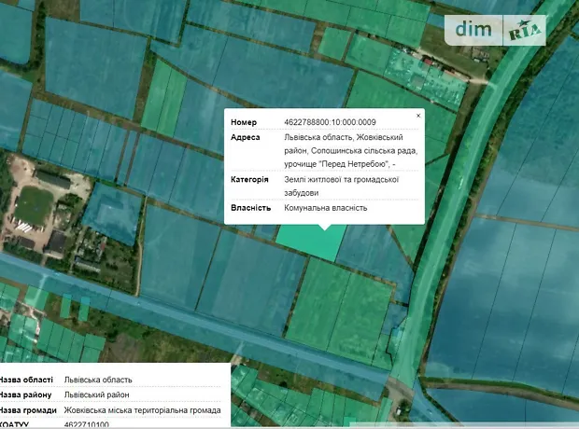The image size is (579, 429).
Task: Click the Львівська область value in bottom panel
Action: click(98, 380)
